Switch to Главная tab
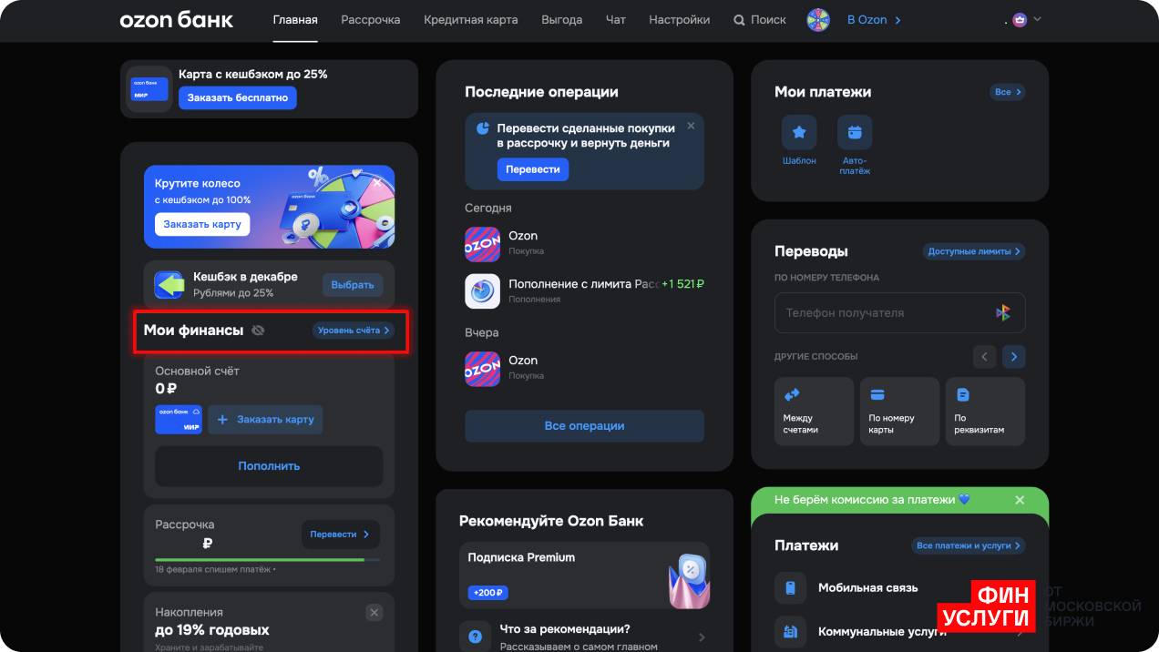 tap(295, 20)
